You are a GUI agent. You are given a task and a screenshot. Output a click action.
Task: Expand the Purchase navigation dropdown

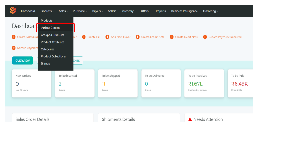pyautogui.click(x=80, y=11)
